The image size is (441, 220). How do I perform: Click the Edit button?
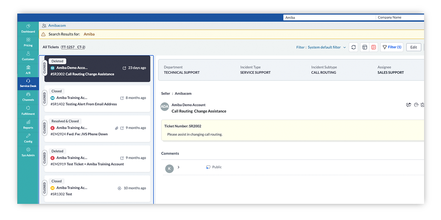[x=413, y=47]
